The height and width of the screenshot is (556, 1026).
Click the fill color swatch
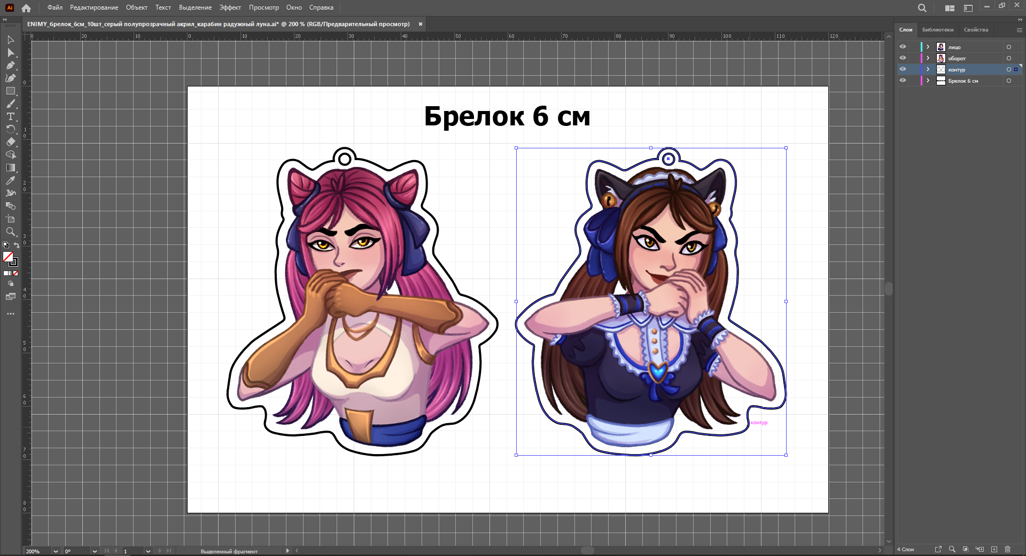point(7,257)
